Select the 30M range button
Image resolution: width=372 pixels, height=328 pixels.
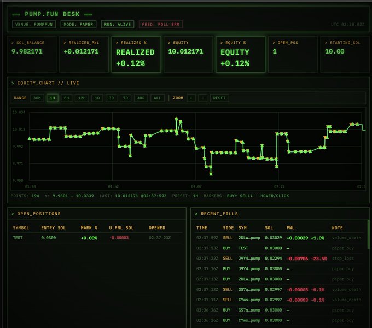tap(37, 98)
